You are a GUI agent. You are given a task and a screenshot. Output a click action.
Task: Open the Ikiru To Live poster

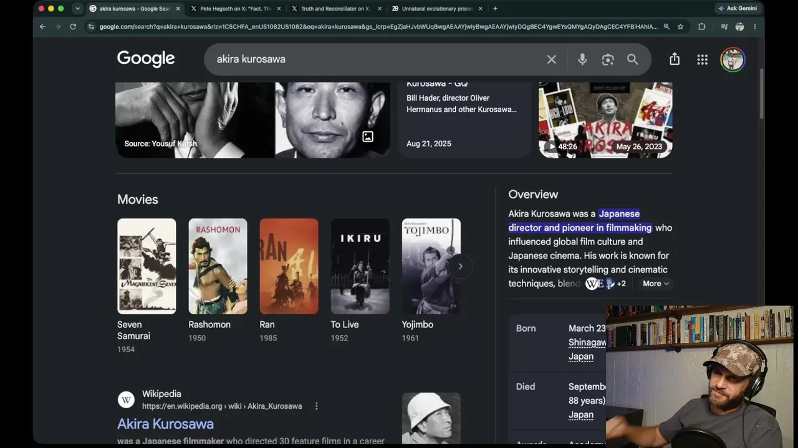(360, 266)
